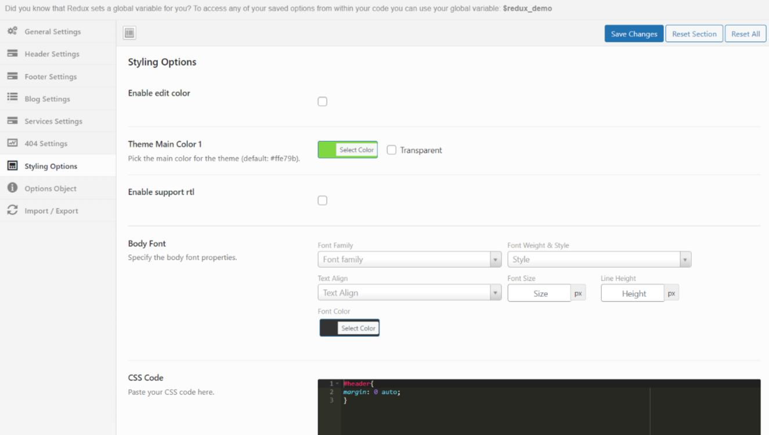Open General Settings section

tap(58, 31)
